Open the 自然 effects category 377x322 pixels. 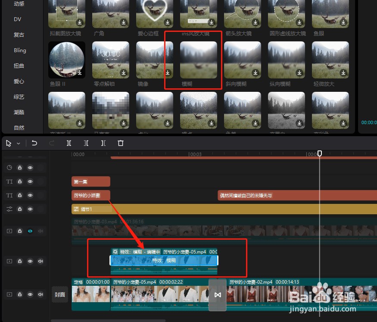click(19, 128)
